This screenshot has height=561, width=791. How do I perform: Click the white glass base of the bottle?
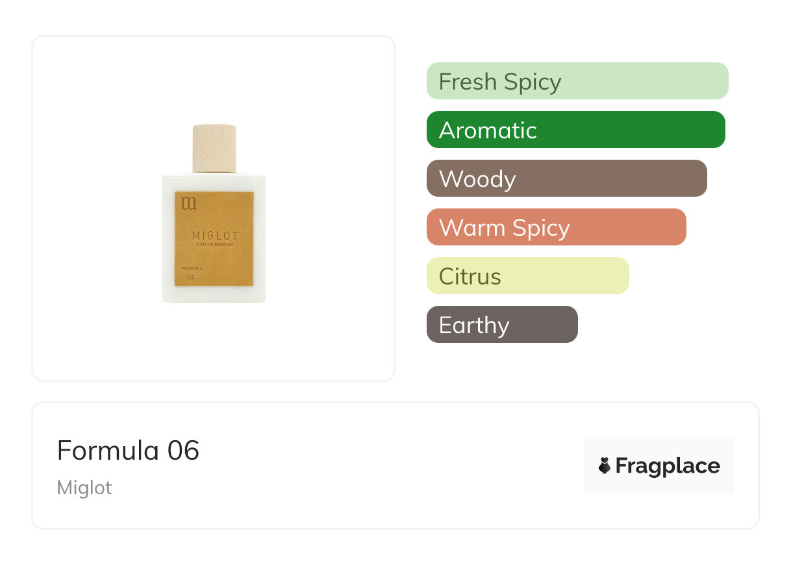(214, 294)
